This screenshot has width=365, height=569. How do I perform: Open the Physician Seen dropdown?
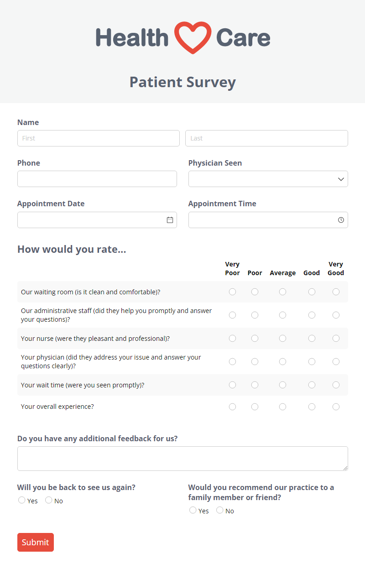(268, 179)
